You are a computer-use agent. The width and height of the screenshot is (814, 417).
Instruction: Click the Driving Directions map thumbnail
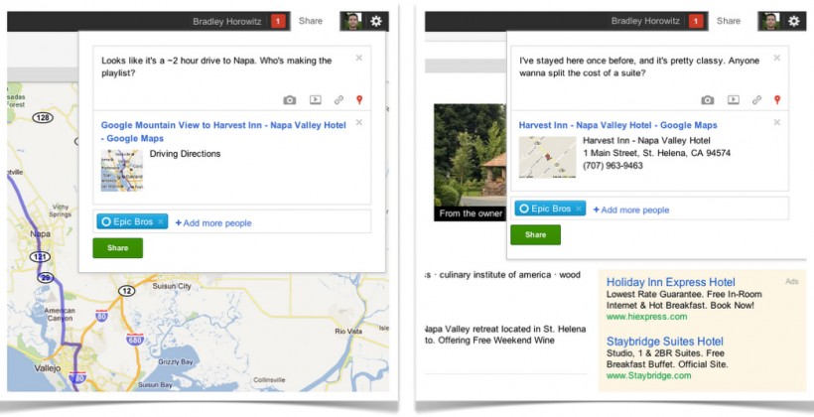click(x=121, y=170)
